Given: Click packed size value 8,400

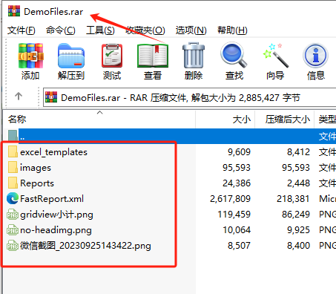Looking at the screenshot, I should tap(298, 246).
